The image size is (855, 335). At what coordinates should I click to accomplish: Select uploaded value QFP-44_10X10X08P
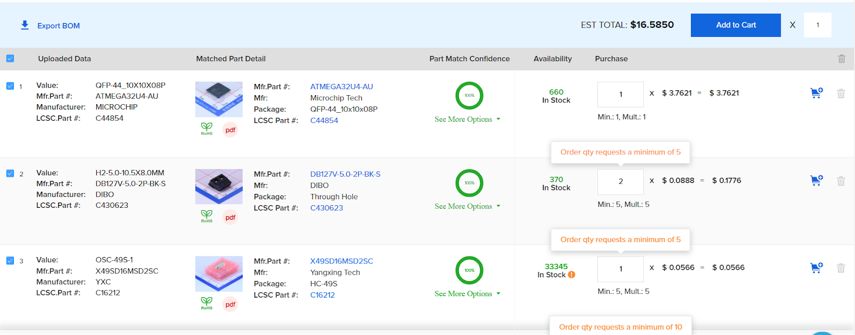click(x=130, y=85)
